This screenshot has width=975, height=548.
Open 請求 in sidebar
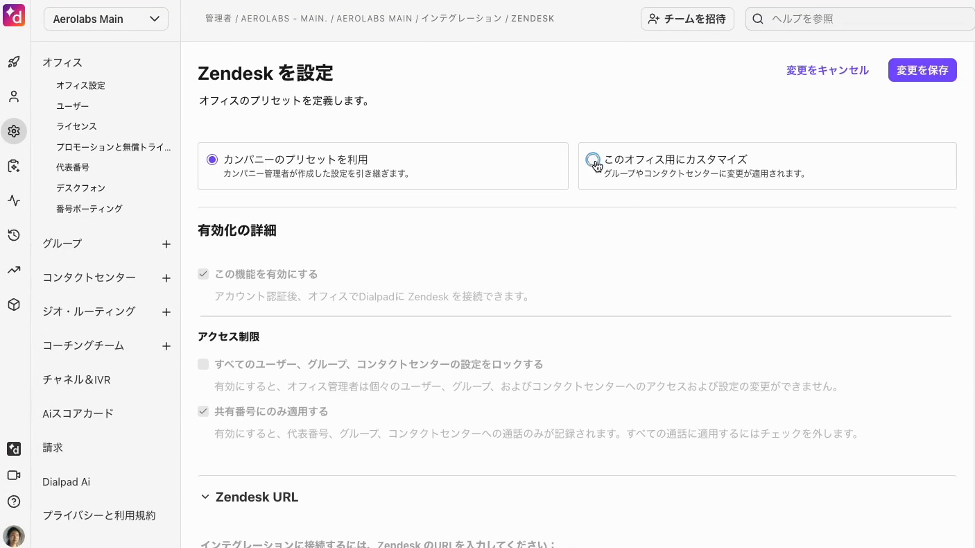pyautogui.click(x=53, y=447)
